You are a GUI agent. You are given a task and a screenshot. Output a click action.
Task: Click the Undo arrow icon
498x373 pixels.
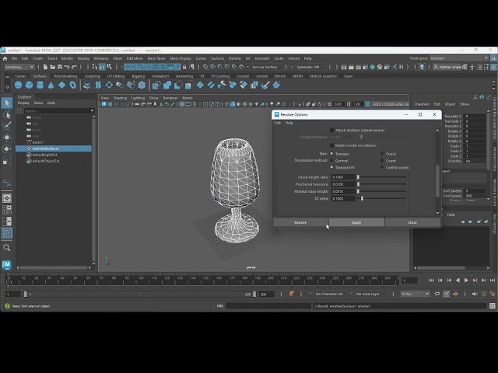click(67, 67)
